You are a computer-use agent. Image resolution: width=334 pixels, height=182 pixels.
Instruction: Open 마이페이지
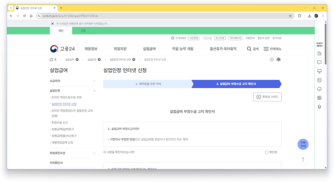coord(235,38)
